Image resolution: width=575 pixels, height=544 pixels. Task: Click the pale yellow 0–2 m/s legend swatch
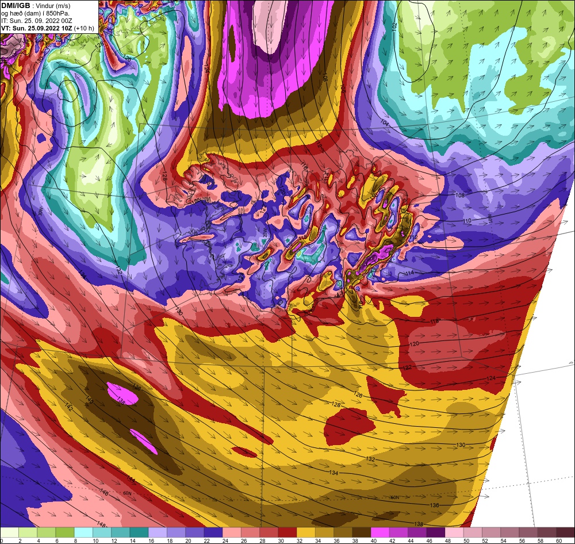10,532
